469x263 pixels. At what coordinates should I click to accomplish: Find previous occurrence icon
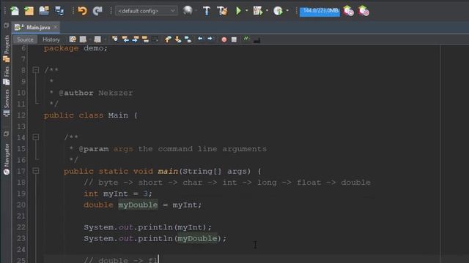pos(125,39)
